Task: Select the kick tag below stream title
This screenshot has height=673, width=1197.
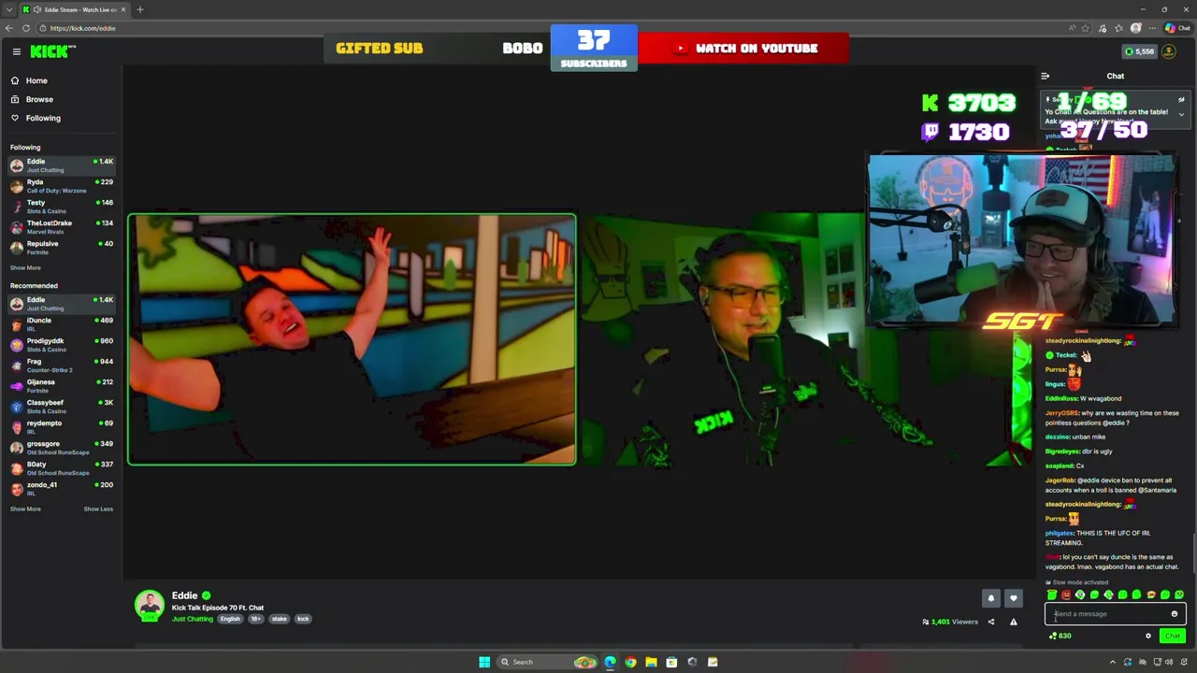Action: [x=303, y=619]
